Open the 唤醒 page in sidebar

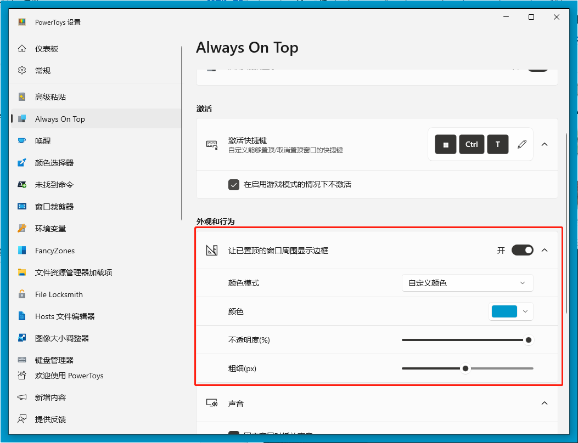(43, 141)
